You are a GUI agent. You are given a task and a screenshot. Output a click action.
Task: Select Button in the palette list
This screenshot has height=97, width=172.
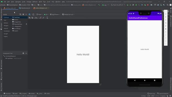pos(20,20)
